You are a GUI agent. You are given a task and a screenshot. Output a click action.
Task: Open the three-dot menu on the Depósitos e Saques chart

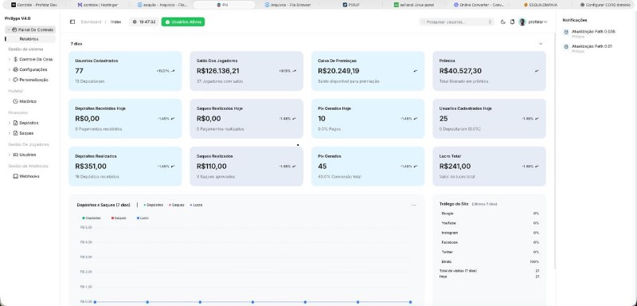tap(413, 206)
